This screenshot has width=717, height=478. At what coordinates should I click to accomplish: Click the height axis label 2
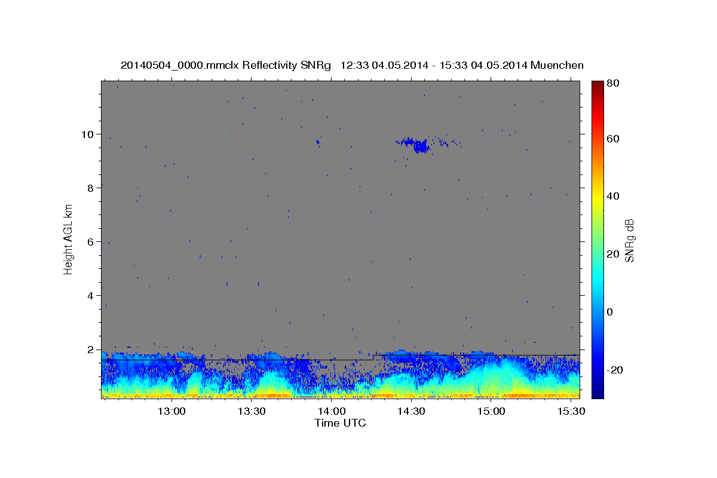pos(91,350)
